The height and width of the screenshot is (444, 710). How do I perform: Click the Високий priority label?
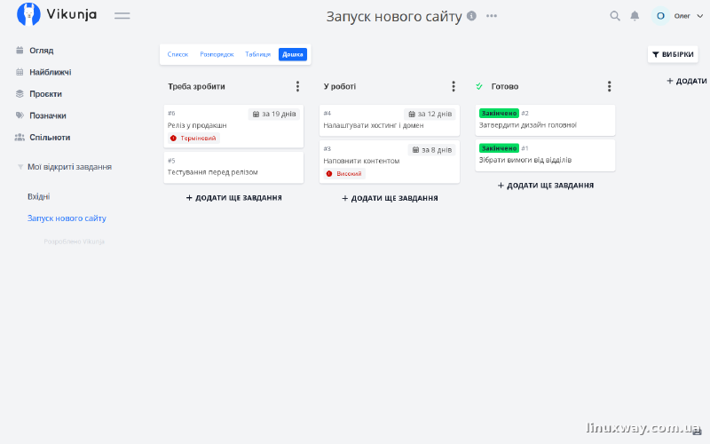tap(344, 173)
